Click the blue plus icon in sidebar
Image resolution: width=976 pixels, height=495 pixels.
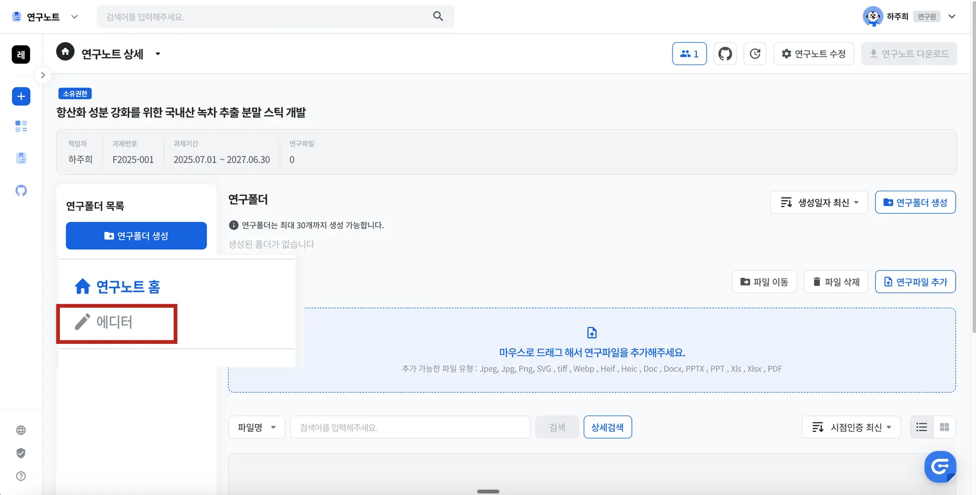tap(21, 97)
